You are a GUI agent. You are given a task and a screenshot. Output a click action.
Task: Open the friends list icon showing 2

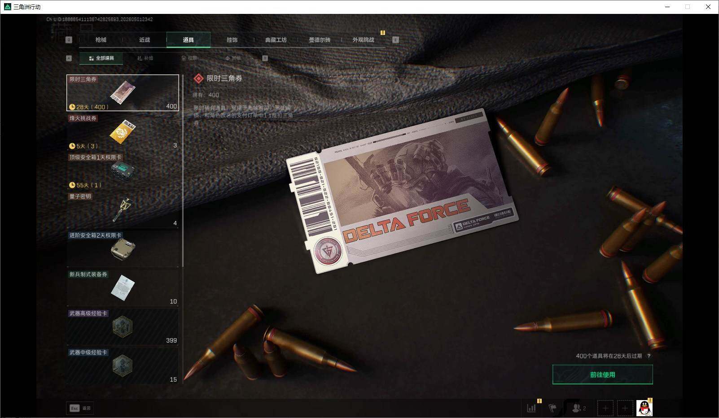(x=579, y=408)
